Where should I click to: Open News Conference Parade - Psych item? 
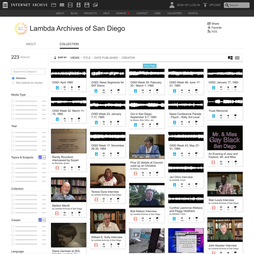[x=185, y=116]
